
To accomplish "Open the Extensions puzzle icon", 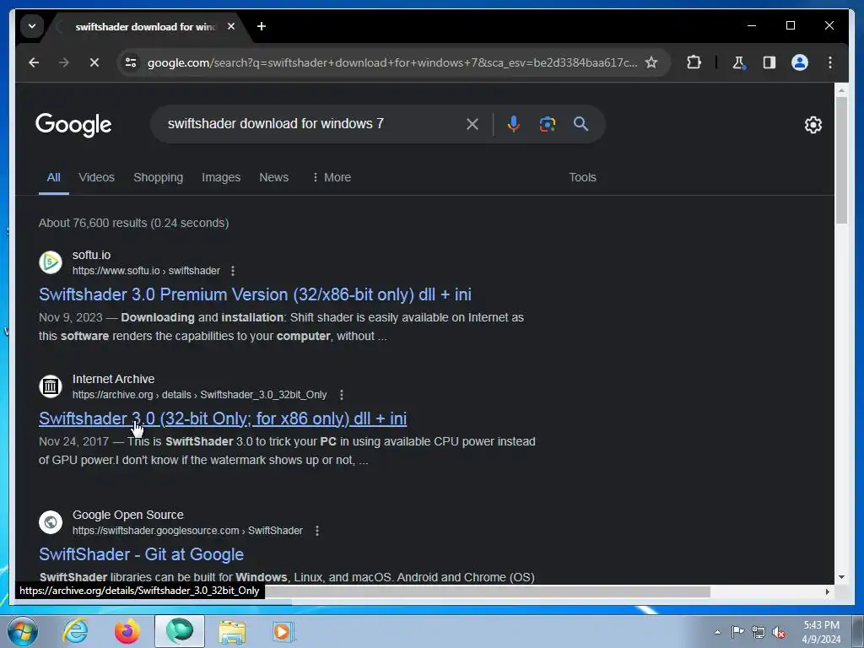I will 694,62.
